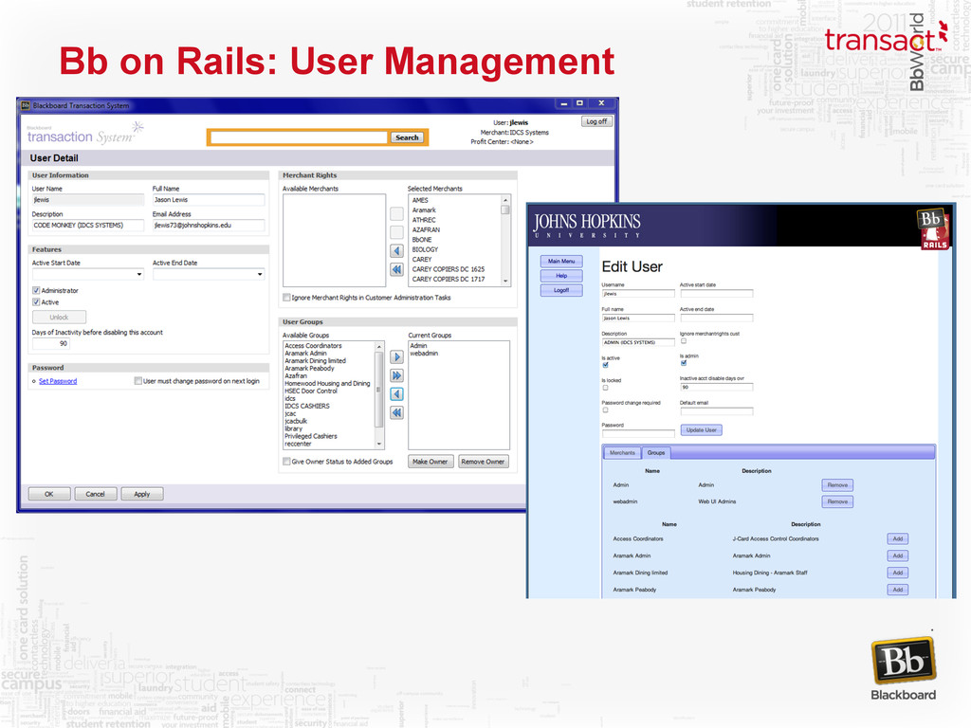Click the Selected Merchants list scroll-up arrow
The height and width of the screenshot is (728, 971).
point(506,200)
